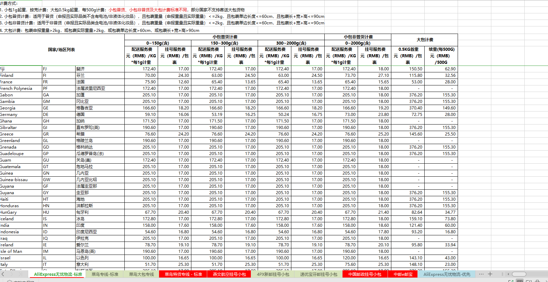
Task: Click the 直布罗陀(英) cell
Action: (100, 128)
